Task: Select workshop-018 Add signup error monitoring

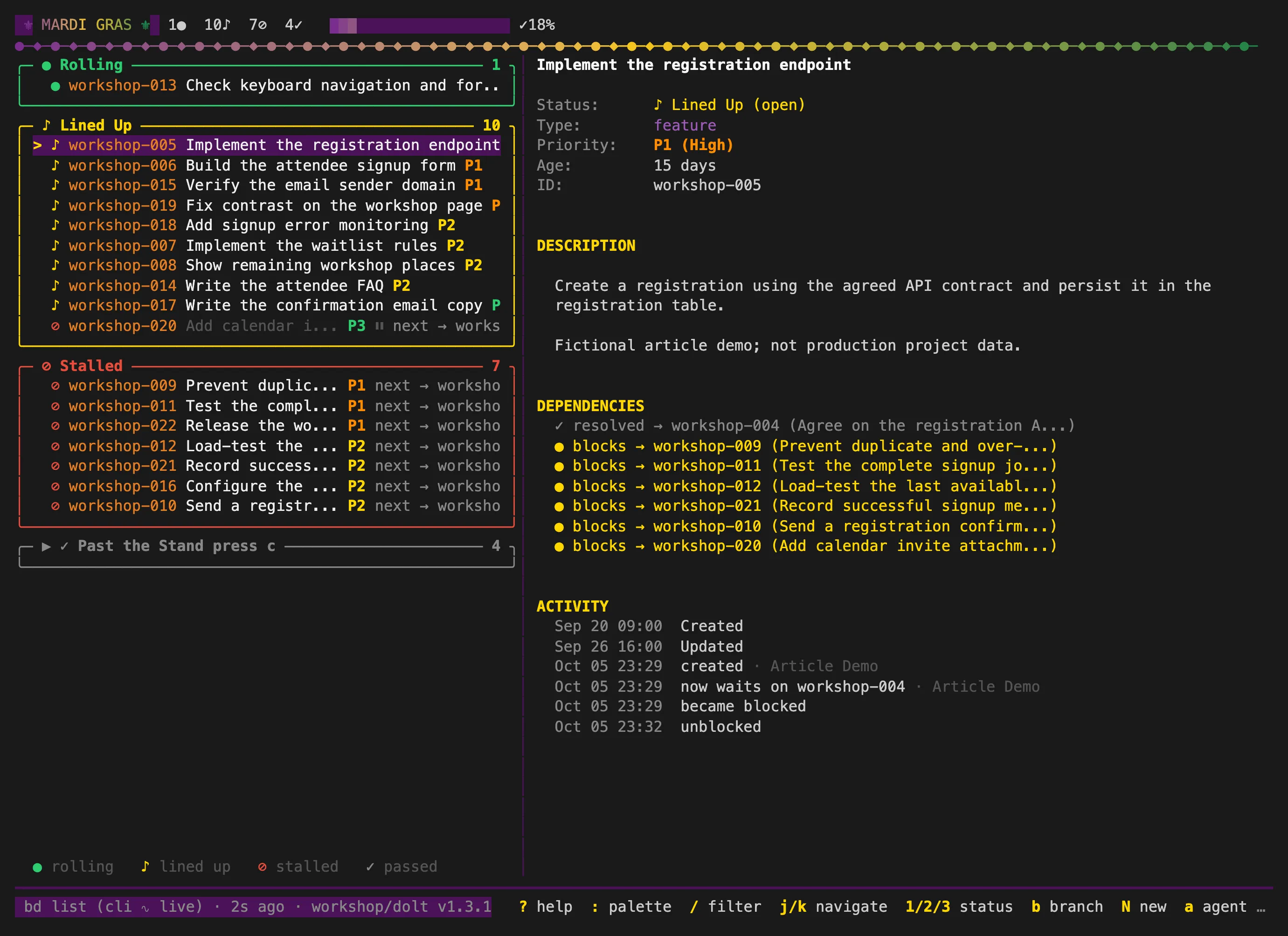Action: [x=266, y=225]
